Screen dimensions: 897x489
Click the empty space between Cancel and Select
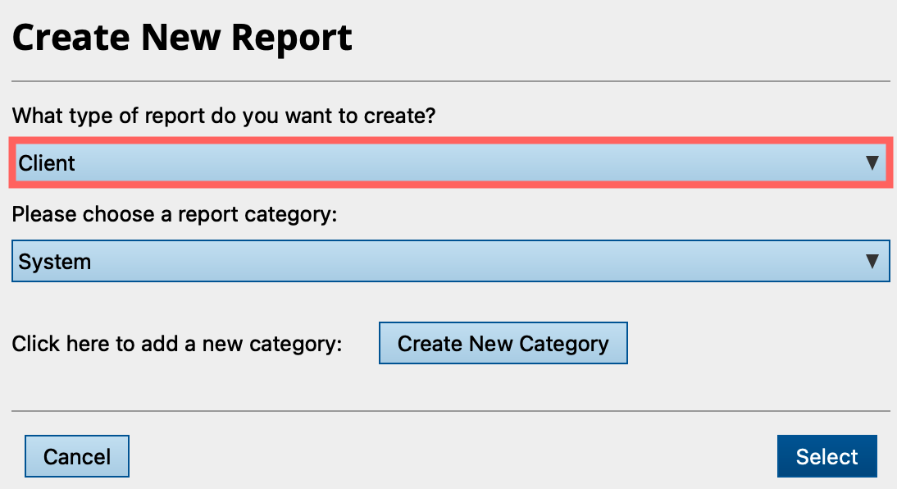451,456
